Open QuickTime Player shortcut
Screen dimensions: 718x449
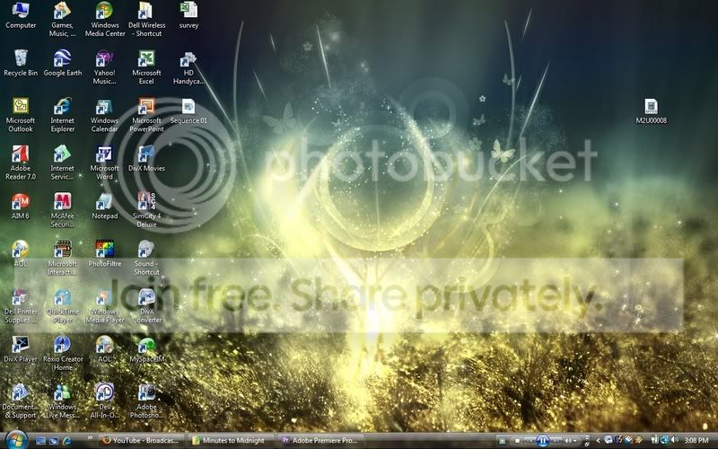coord(62,305)
